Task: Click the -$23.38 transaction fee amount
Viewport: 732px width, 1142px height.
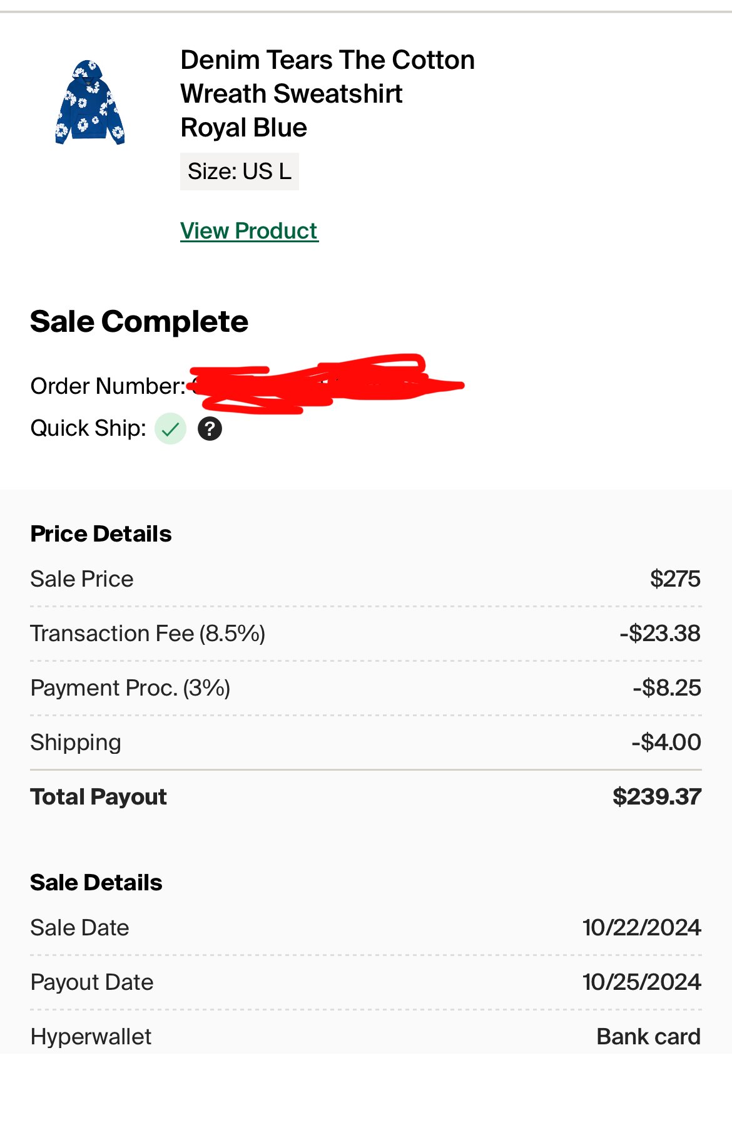Action: click(x=660, y=634)
